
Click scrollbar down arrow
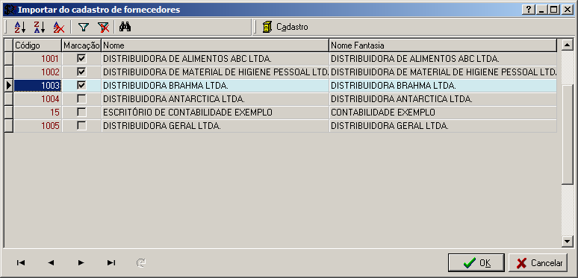pyautogui.click(x=566, y=241)
